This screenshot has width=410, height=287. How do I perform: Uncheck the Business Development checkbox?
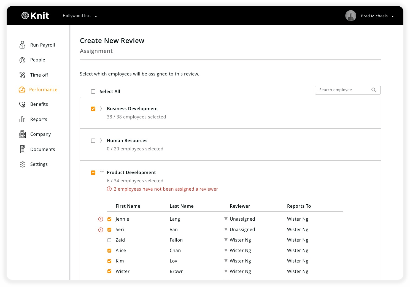pyautogui.click(x=93, y=109)
